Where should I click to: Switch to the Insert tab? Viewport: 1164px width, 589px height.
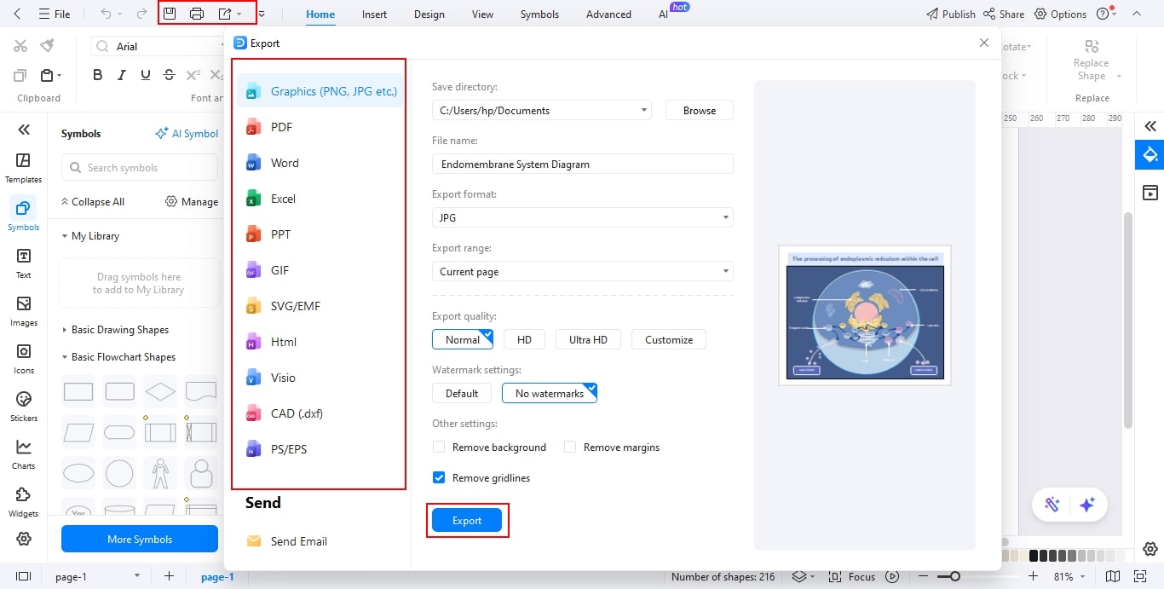point(374,14)
